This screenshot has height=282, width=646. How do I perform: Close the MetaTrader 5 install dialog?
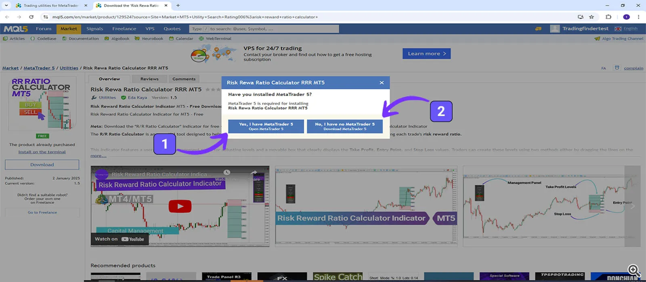point(382,83)
